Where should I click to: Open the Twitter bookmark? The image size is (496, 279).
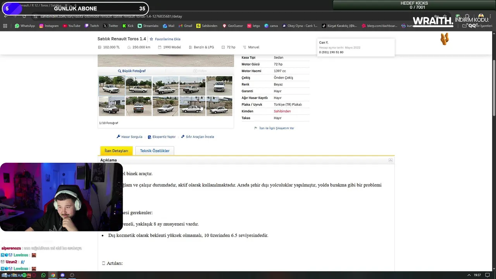(x=110, y=26)
